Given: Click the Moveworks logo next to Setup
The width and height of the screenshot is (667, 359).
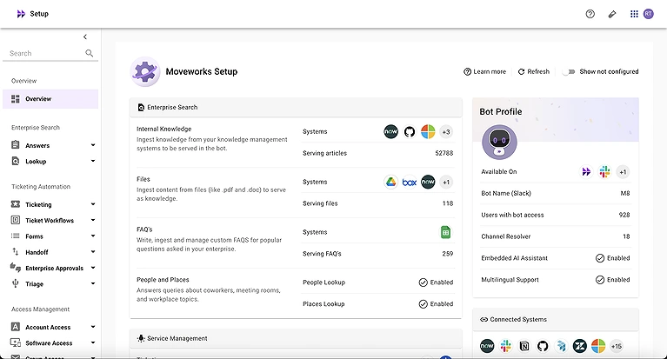Looking at the screenshot, I should [21, 14].
